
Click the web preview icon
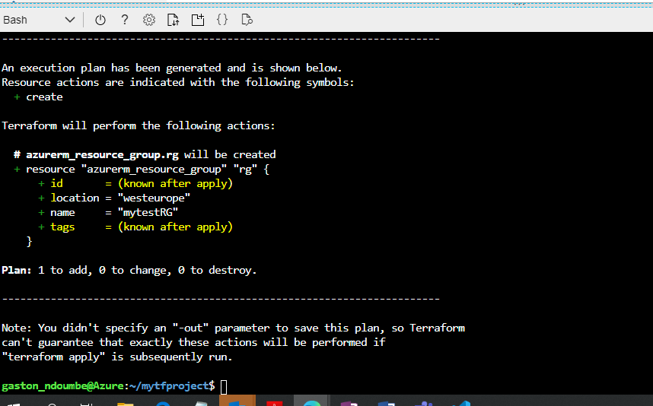pyautogui.click(x=247, y=20)
